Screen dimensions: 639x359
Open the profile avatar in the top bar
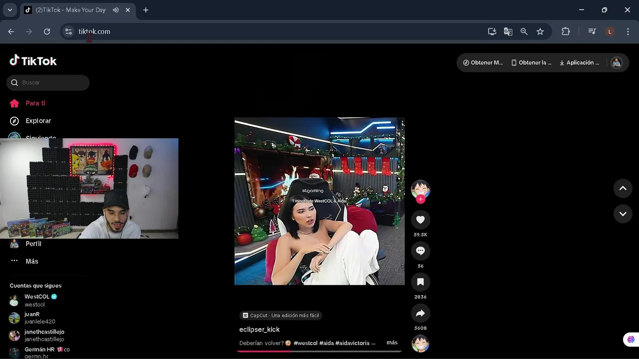coord(617,63)
